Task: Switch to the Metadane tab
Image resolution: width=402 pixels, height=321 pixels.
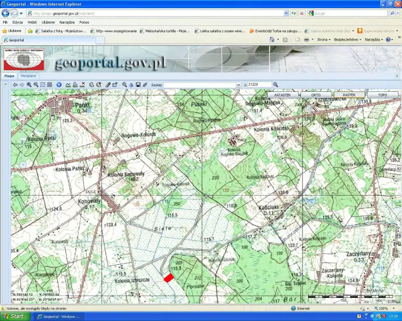Action: pyautogui.click(x=28, y=76)
